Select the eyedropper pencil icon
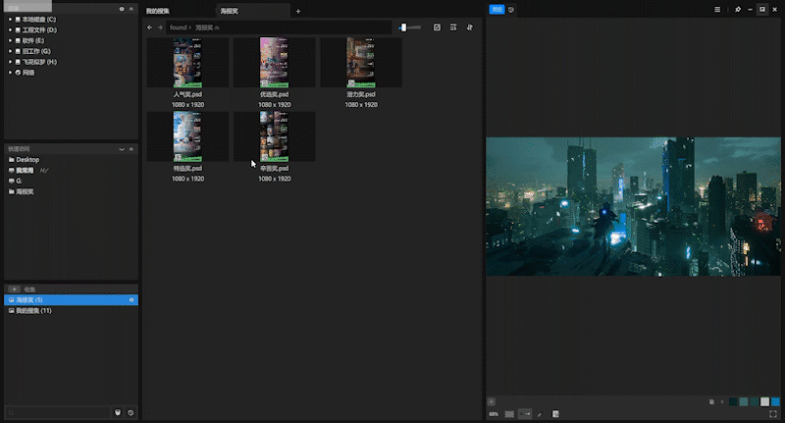 pos(540,414)
